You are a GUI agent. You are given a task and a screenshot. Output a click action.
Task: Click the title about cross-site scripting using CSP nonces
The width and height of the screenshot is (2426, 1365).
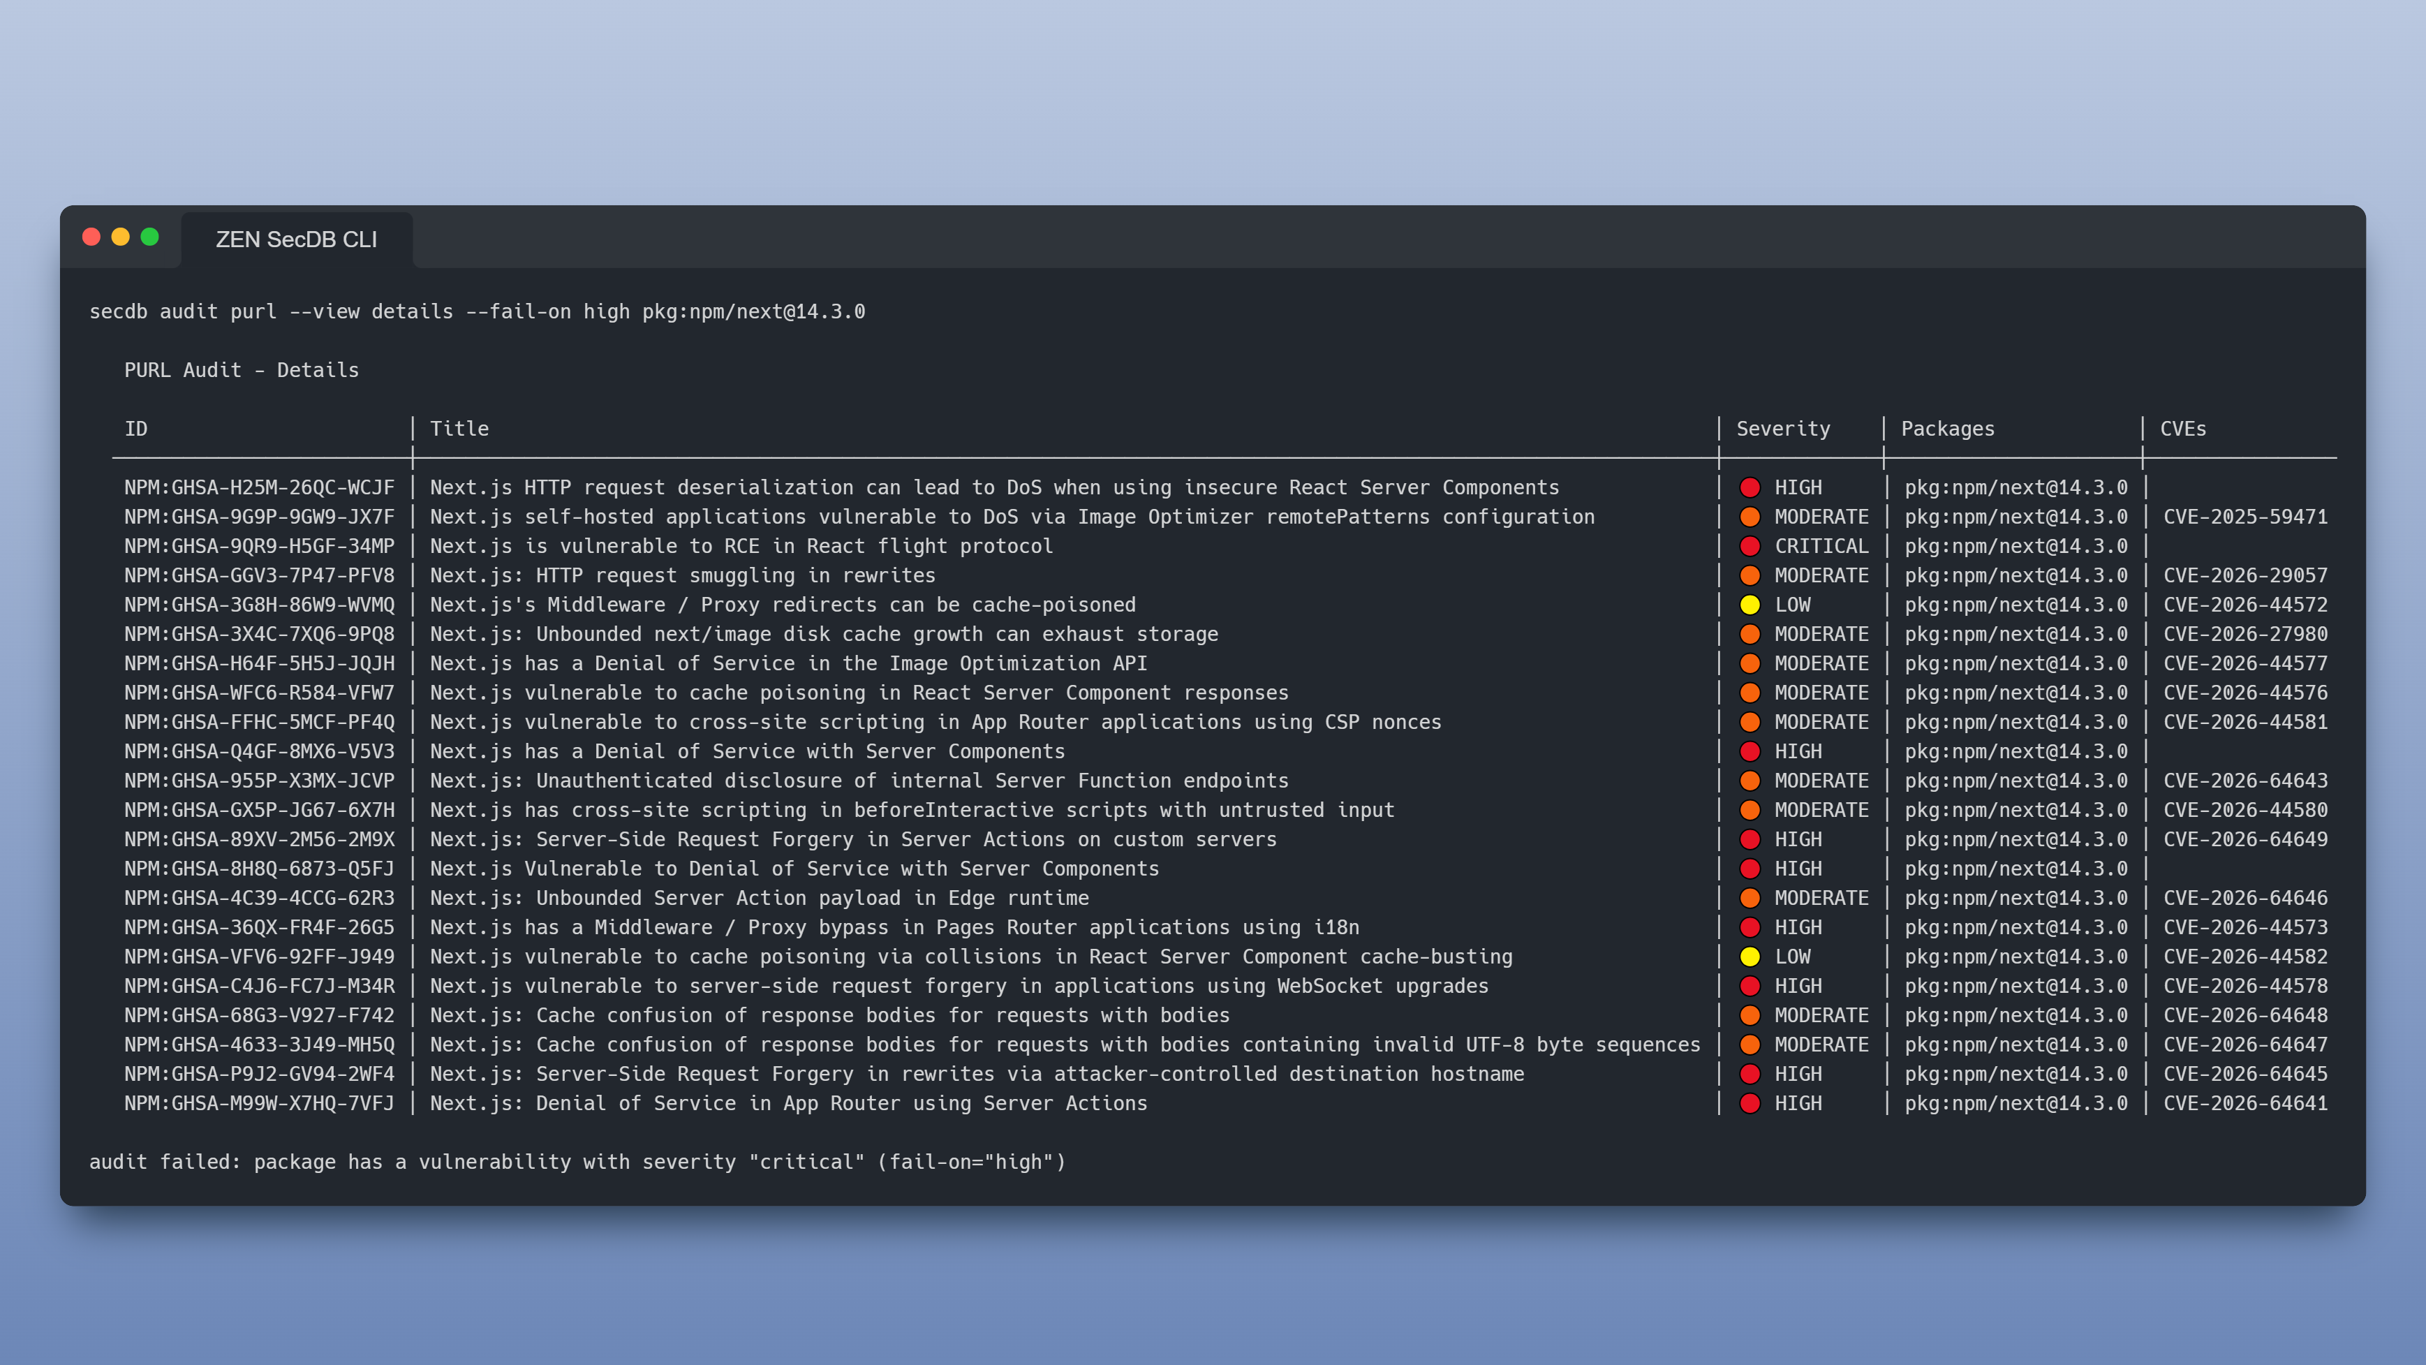(x=936, y=721)
